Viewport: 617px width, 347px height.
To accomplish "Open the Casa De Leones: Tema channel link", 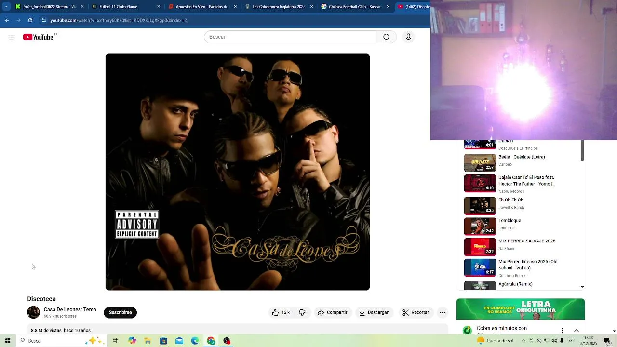I will pyautogui.click(x=70, y=309).
